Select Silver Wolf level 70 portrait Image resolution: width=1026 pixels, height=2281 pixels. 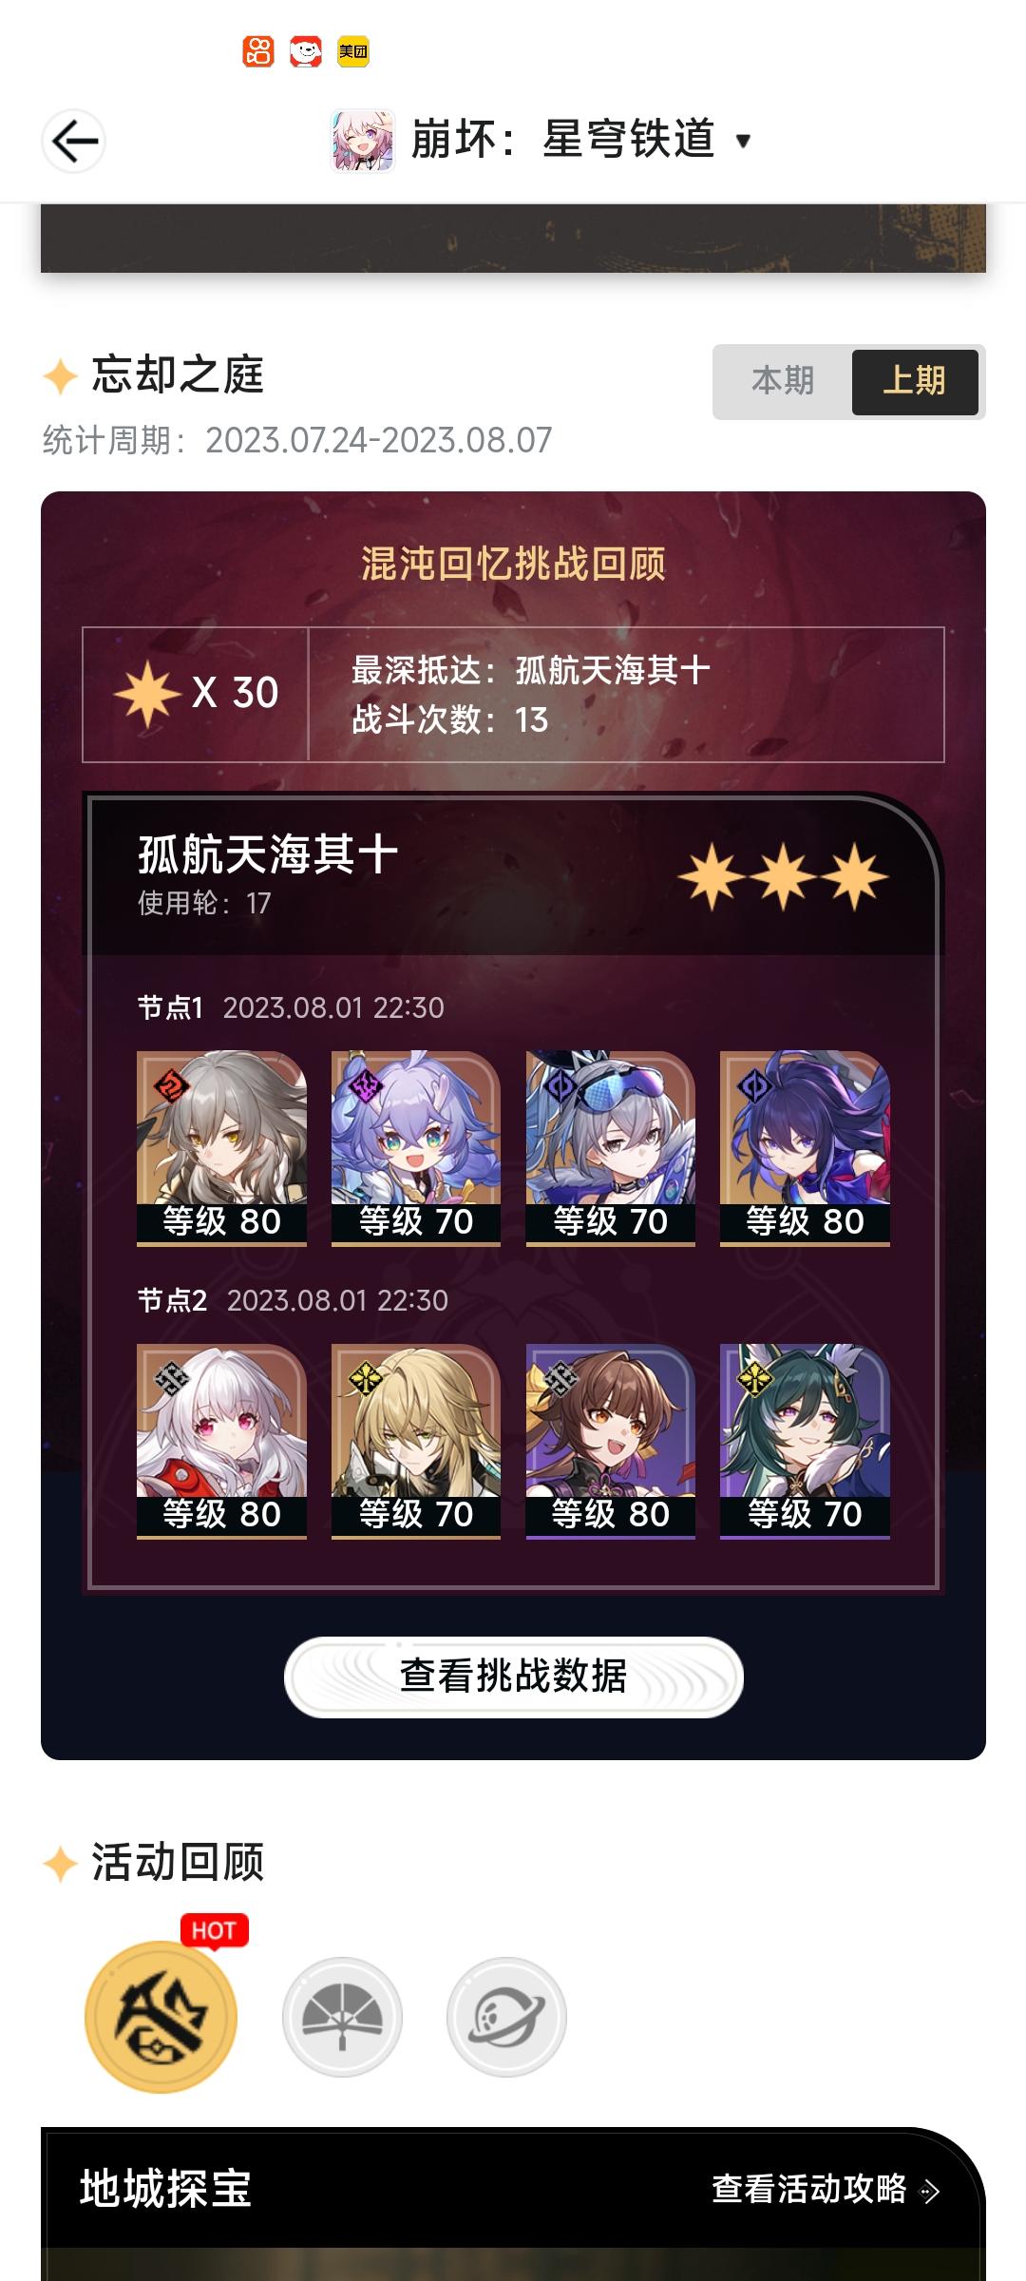point(611,1148)
